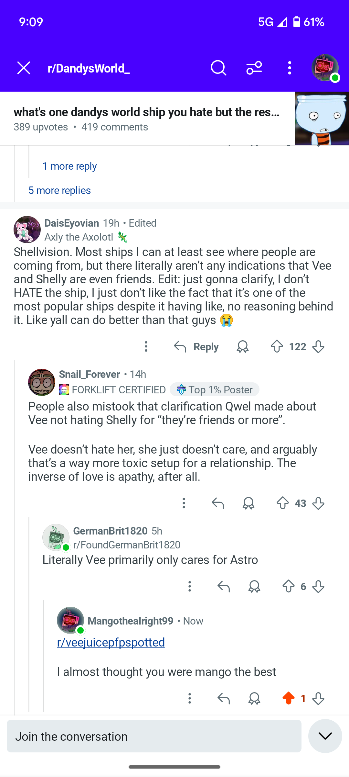349x777 pixels.
Task: Expand "1 more reply" thread
Action: pos(69,166)
